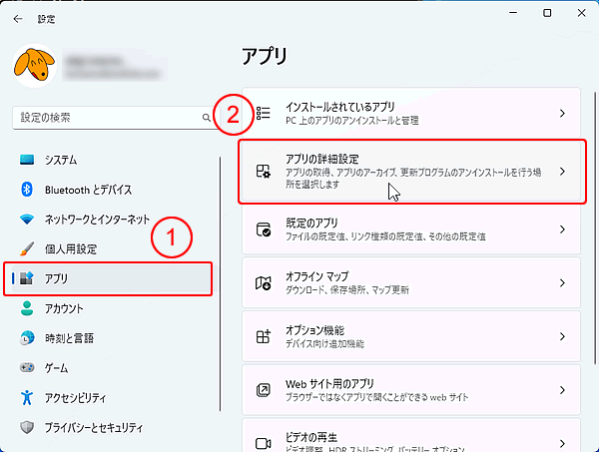599x452 pixels.
Task: Open アプリの詳細設定 via its chevron arrow
Action: coord(562,172)
